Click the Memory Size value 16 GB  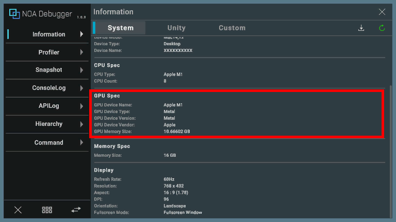170,155
